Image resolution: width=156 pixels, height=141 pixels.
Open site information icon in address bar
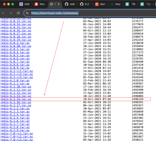27,13
